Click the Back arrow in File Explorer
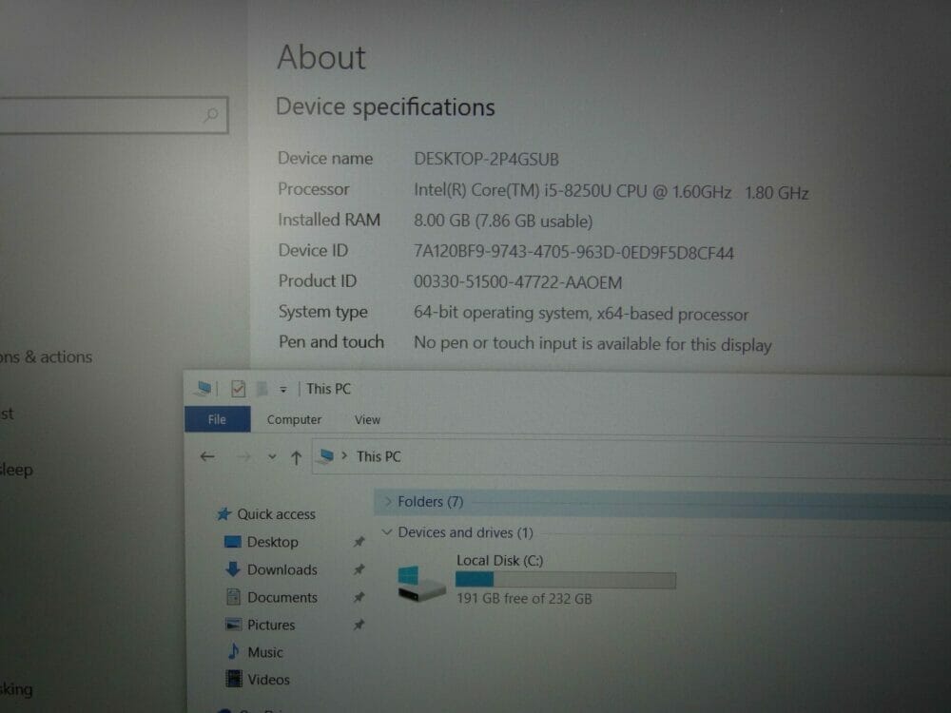This screenshot has height=713, width=951. click(207, 456)
